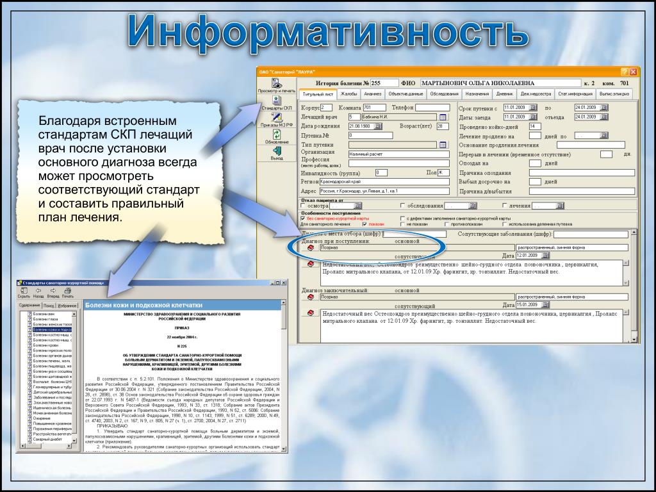Image resolution: width=656 pixels, height=492 pixels.
Task: Select Сахарный диабет in the contents tree
Action: coord(47,439)
